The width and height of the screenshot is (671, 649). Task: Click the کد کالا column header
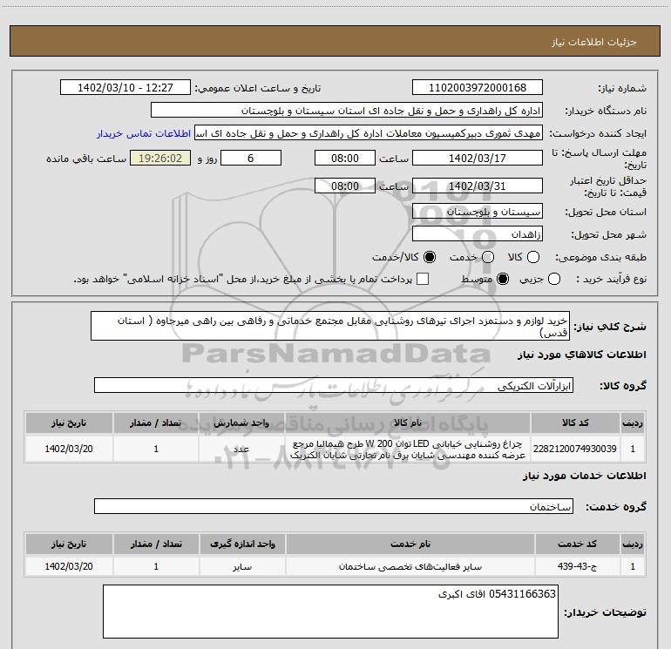coord(575,423)
